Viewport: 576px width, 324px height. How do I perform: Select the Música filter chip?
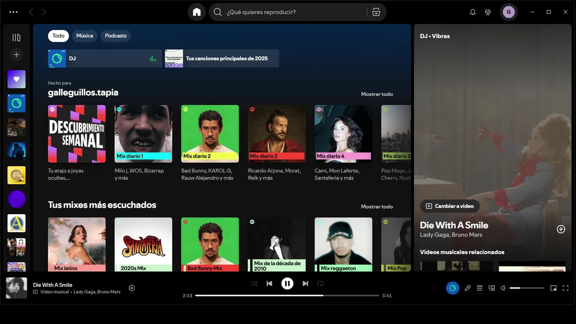click(x=85, y=36)
